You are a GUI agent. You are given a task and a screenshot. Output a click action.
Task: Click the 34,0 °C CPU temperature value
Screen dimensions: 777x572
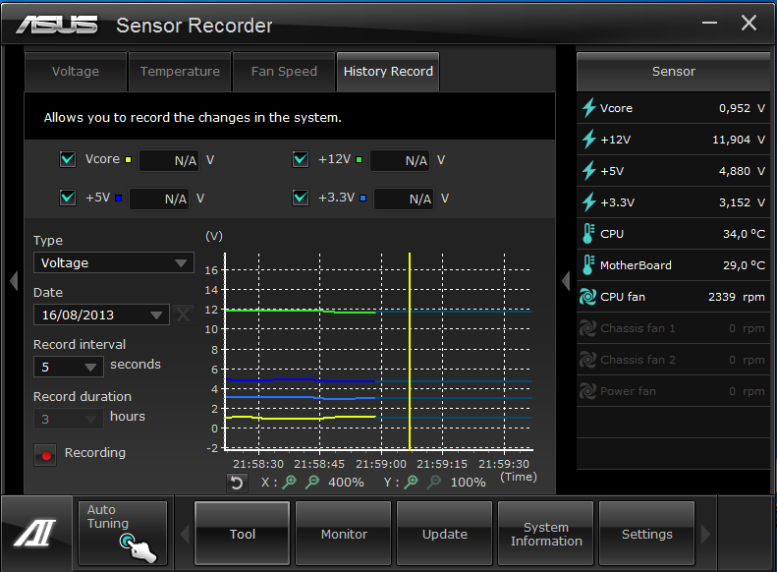click(744, 234)
